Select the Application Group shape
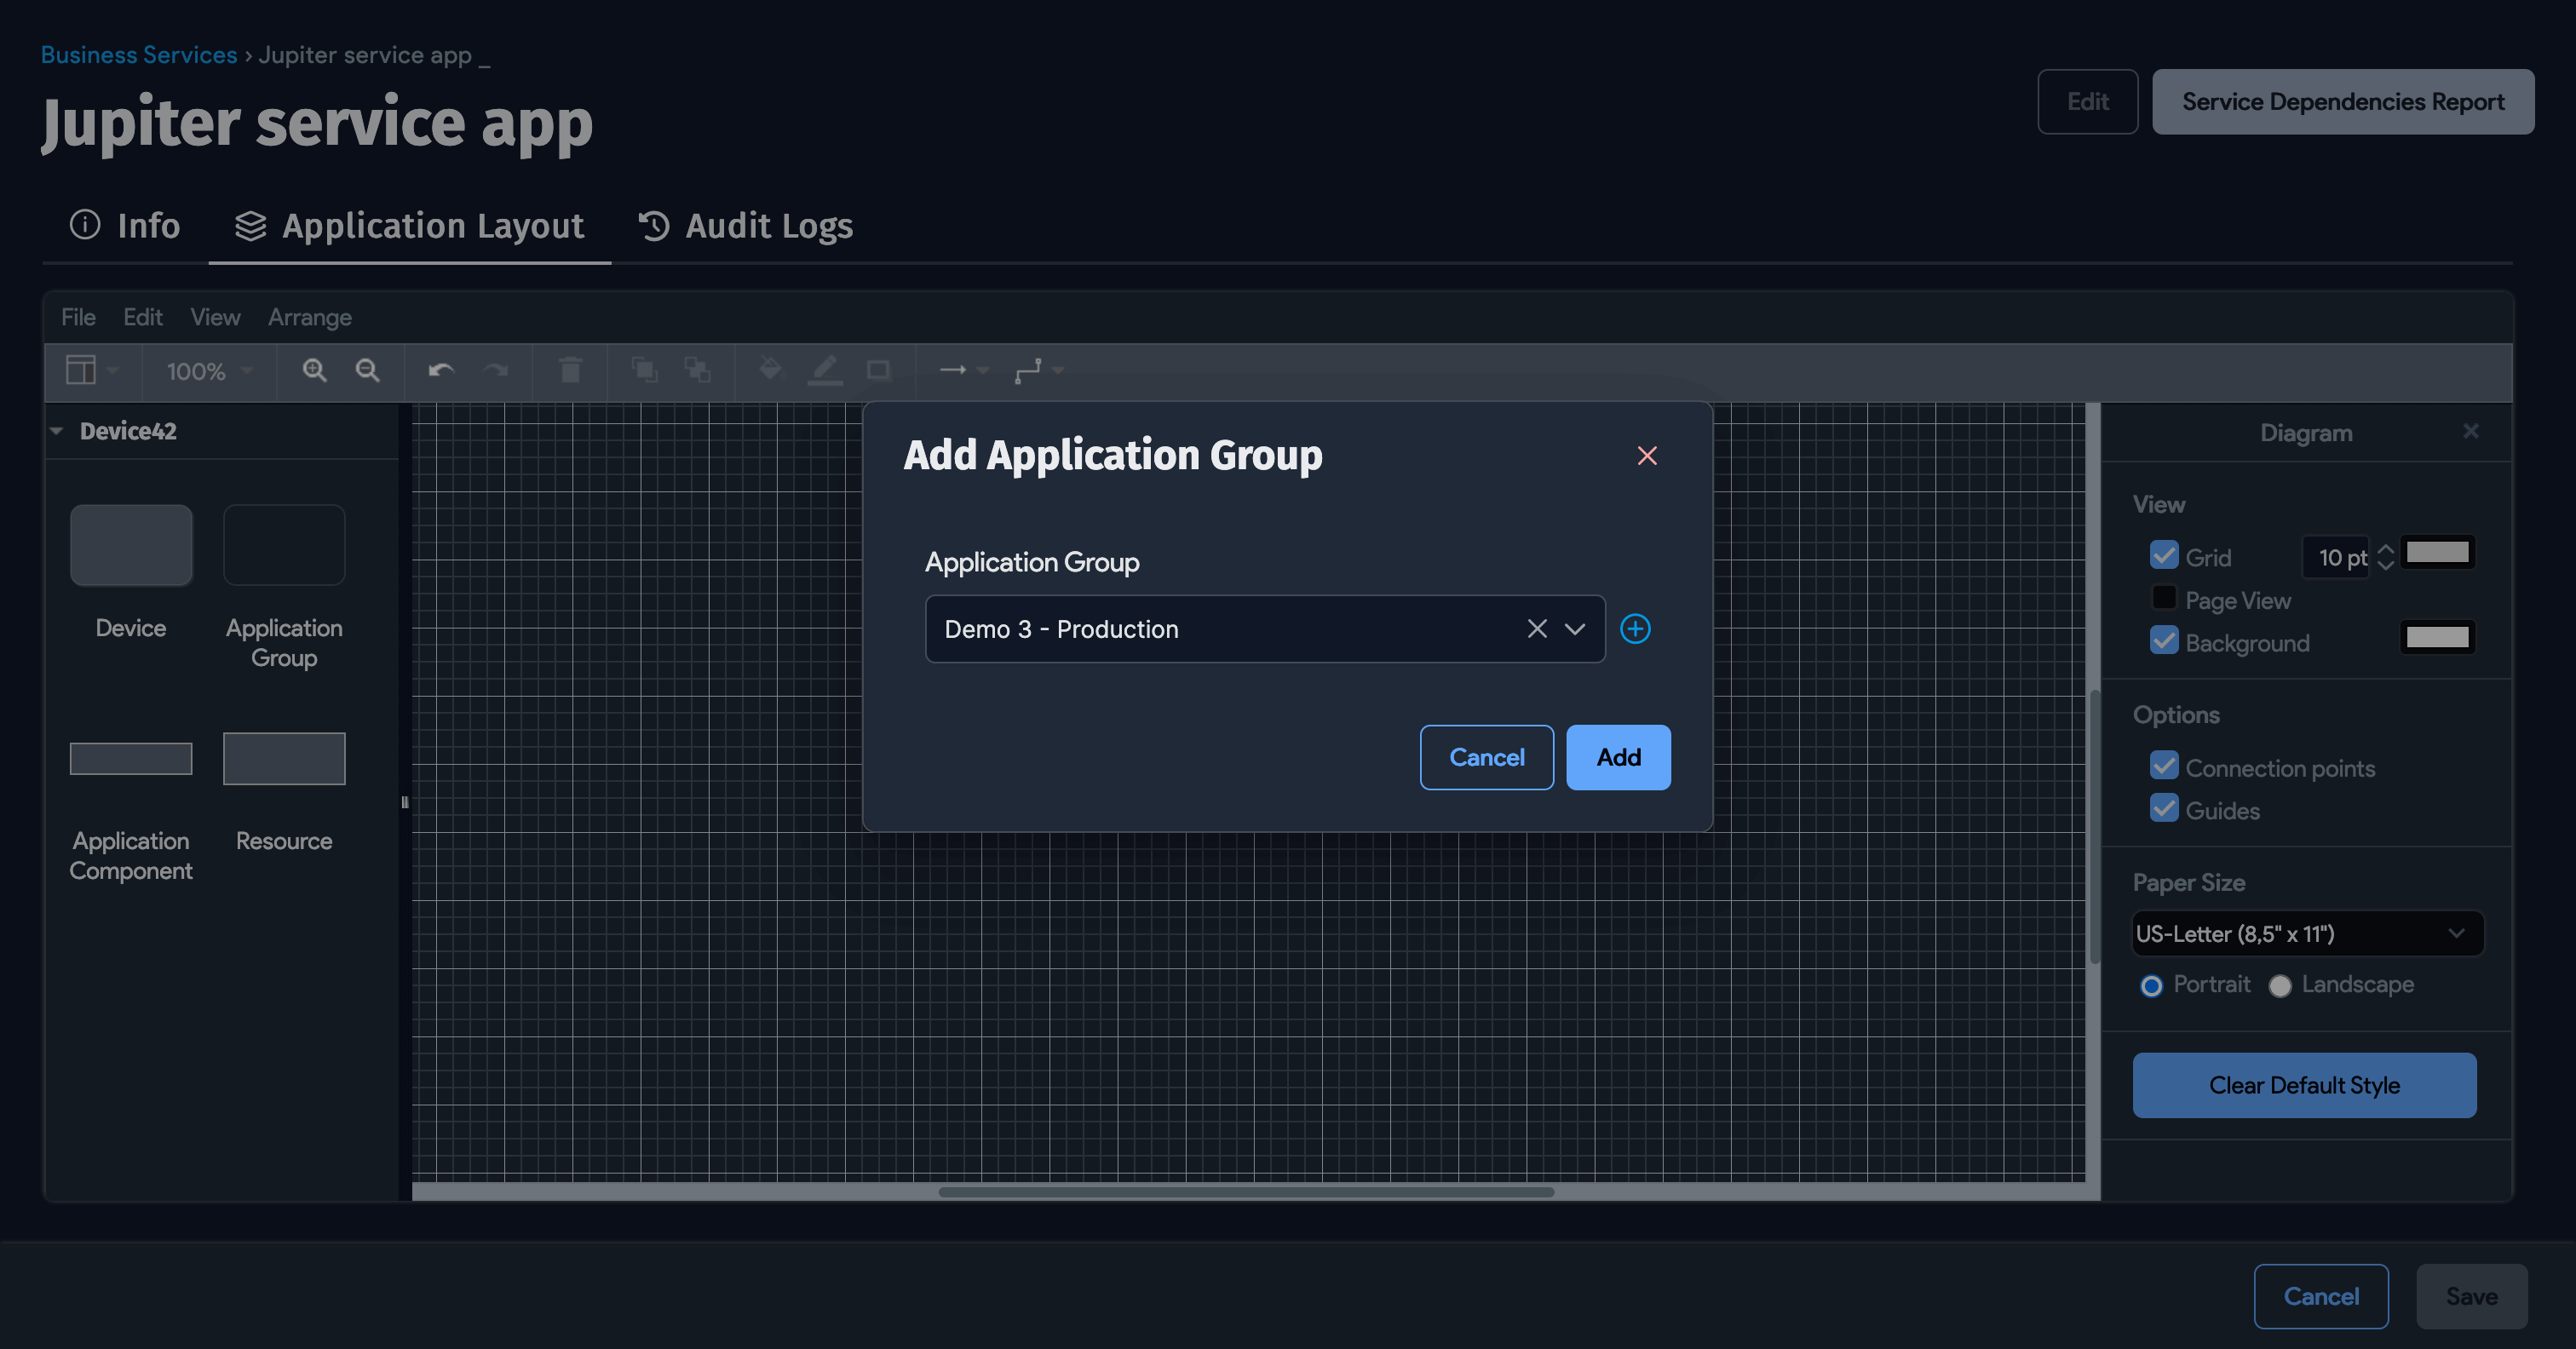 (x=284, y=545)
